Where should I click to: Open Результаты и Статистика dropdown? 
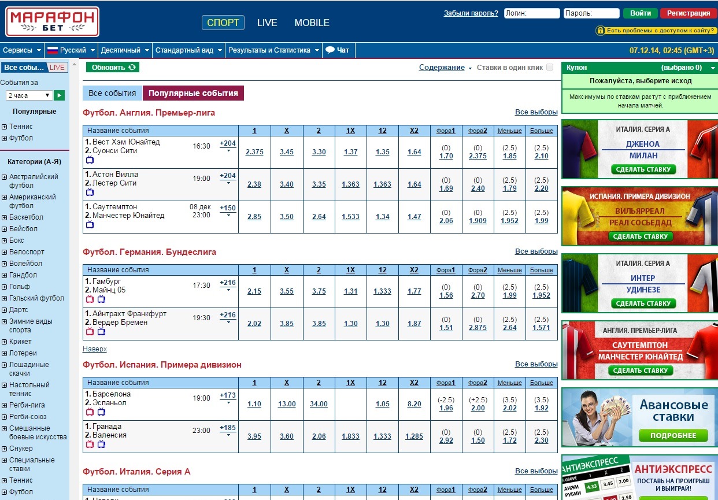click(x=274, y=50)
